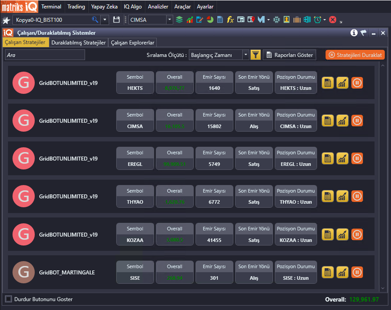Click the list scrollbar up arrow

(x=383, y=65)
